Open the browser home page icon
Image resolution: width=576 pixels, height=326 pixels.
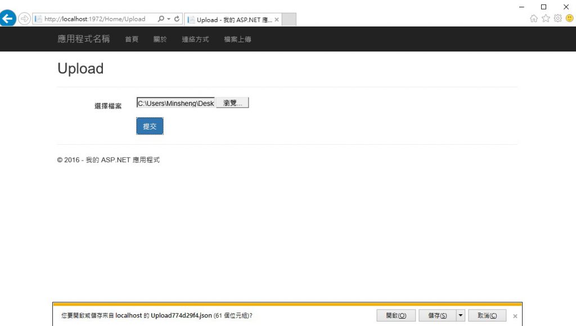point(534,19)
